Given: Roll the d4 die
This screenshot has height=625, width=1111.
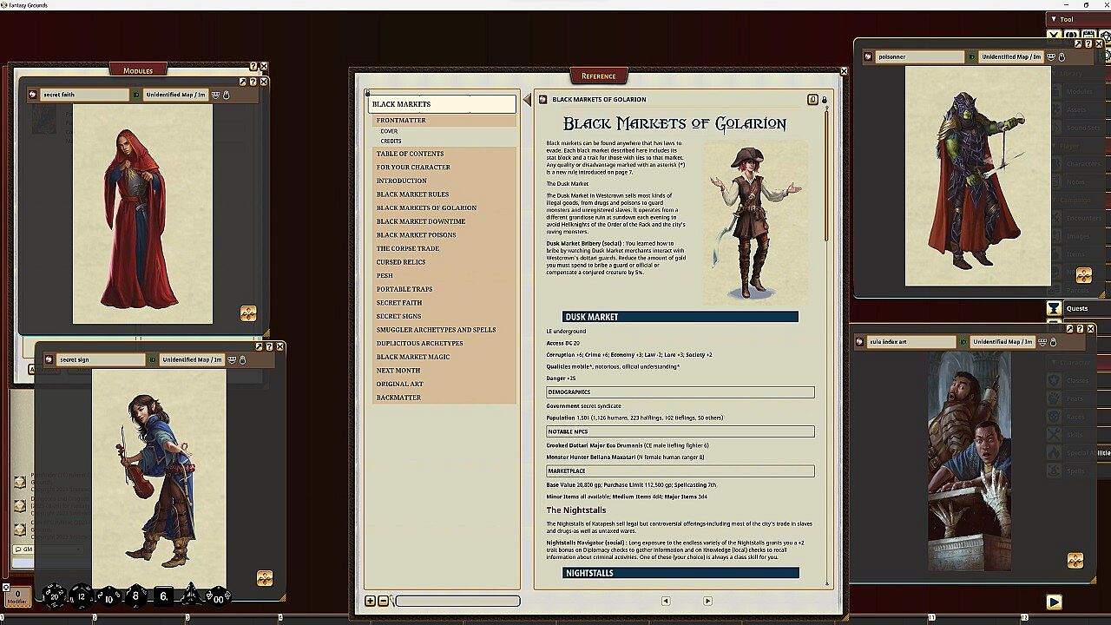Looking at the screenshot, I should (191, 595).
